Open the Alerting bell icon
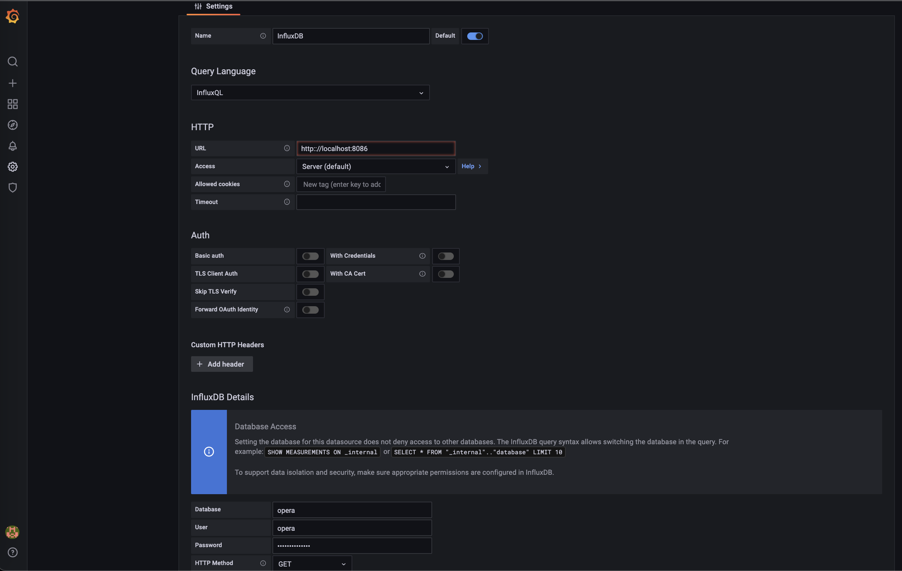This screenshot has width=902, height=571. [x=12, y=146]
